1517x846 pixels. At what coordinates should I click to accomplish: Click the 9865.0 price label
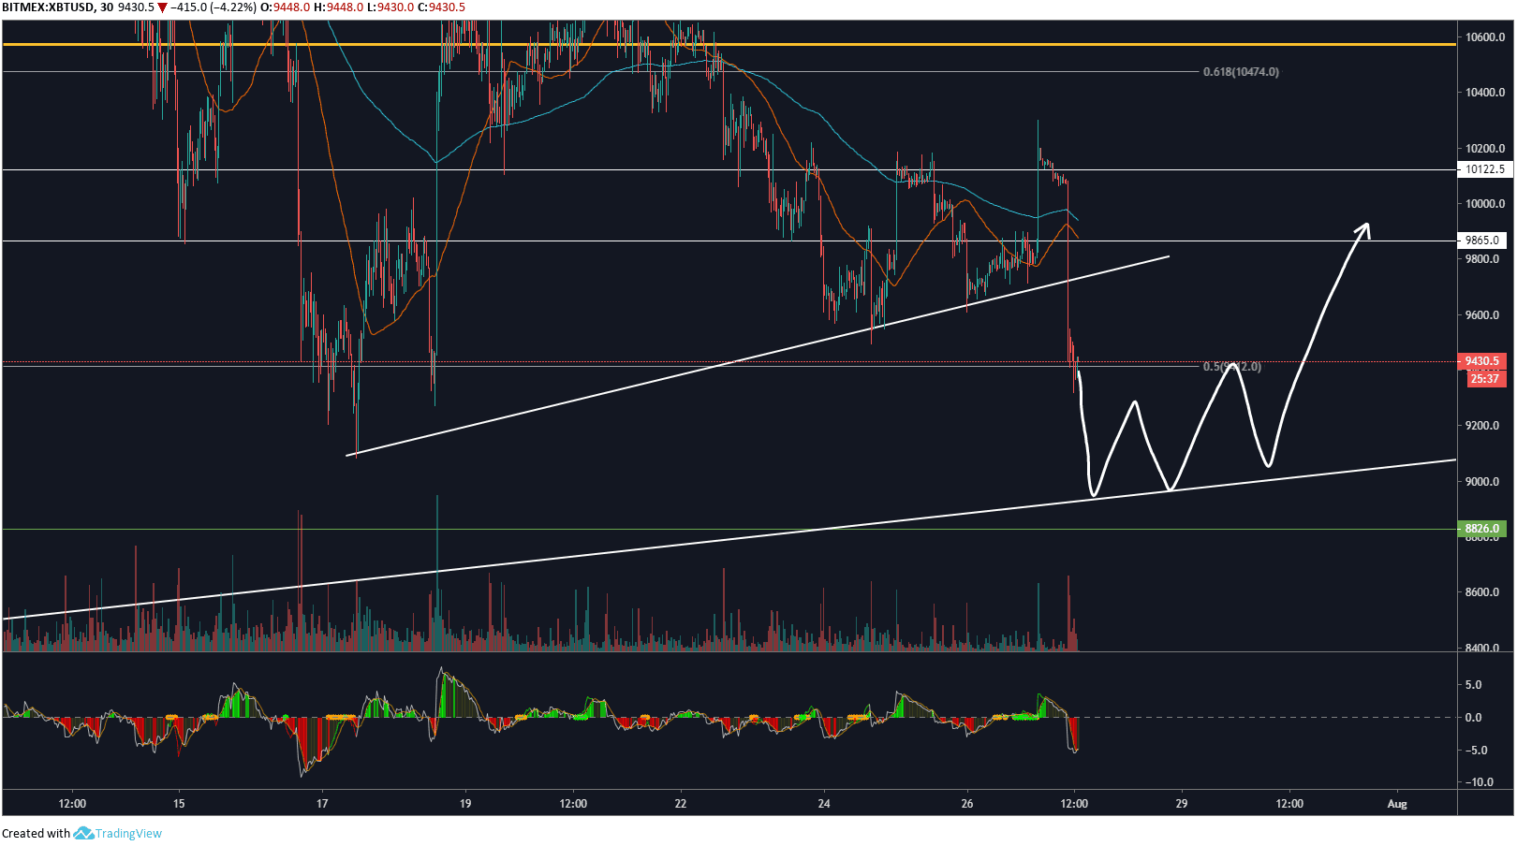1483,241
